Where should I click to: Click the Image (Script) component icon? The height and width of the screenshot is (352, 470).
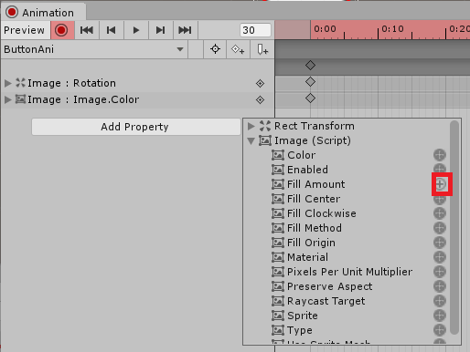[x=265, y=140]
